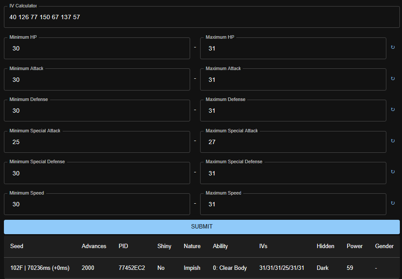Click the Minimum Special Attack field
402x279 pixels.
97,142
